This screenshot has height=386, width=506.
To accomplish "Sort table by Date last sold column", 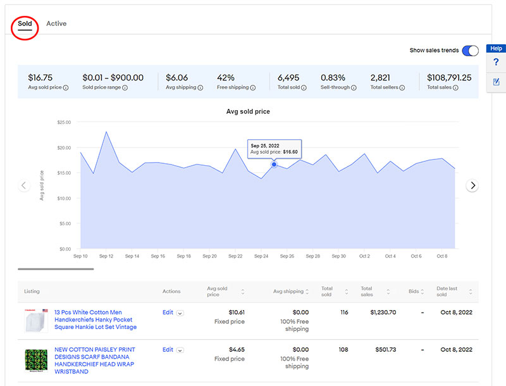I will pyautogui.click(x=471, y=292).
